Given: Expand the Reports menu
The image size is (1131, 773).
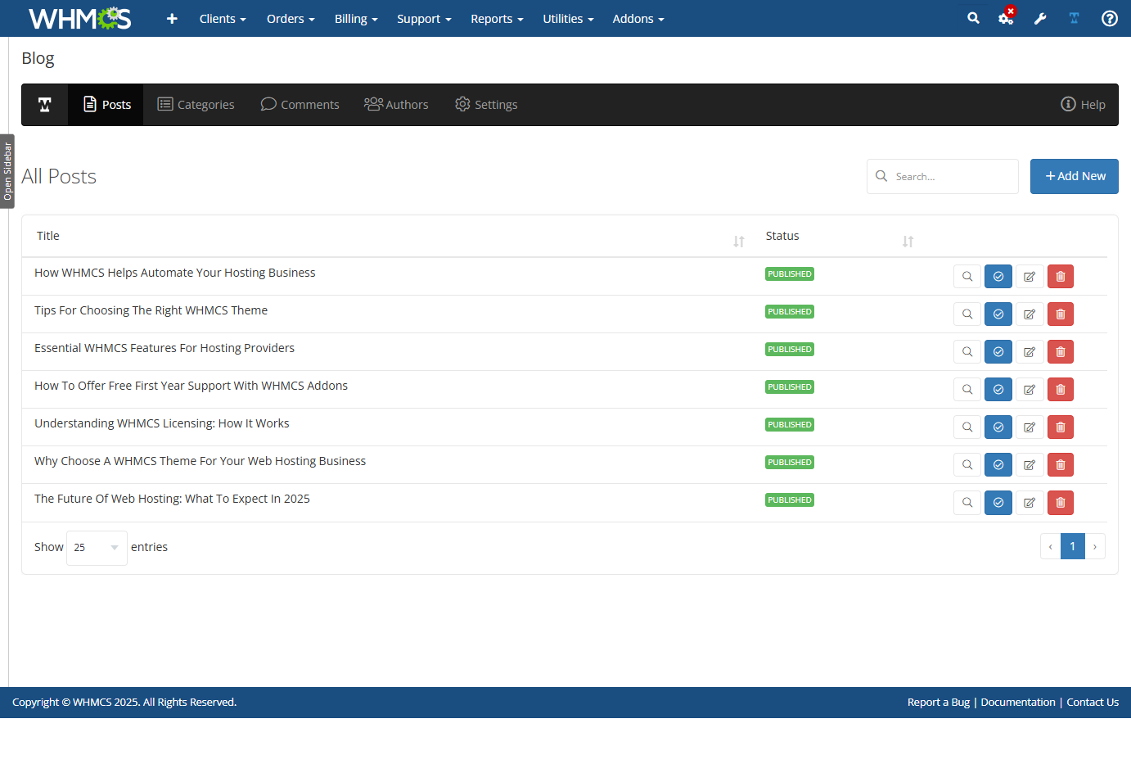Looking at the screenshot, I should 497,19.
